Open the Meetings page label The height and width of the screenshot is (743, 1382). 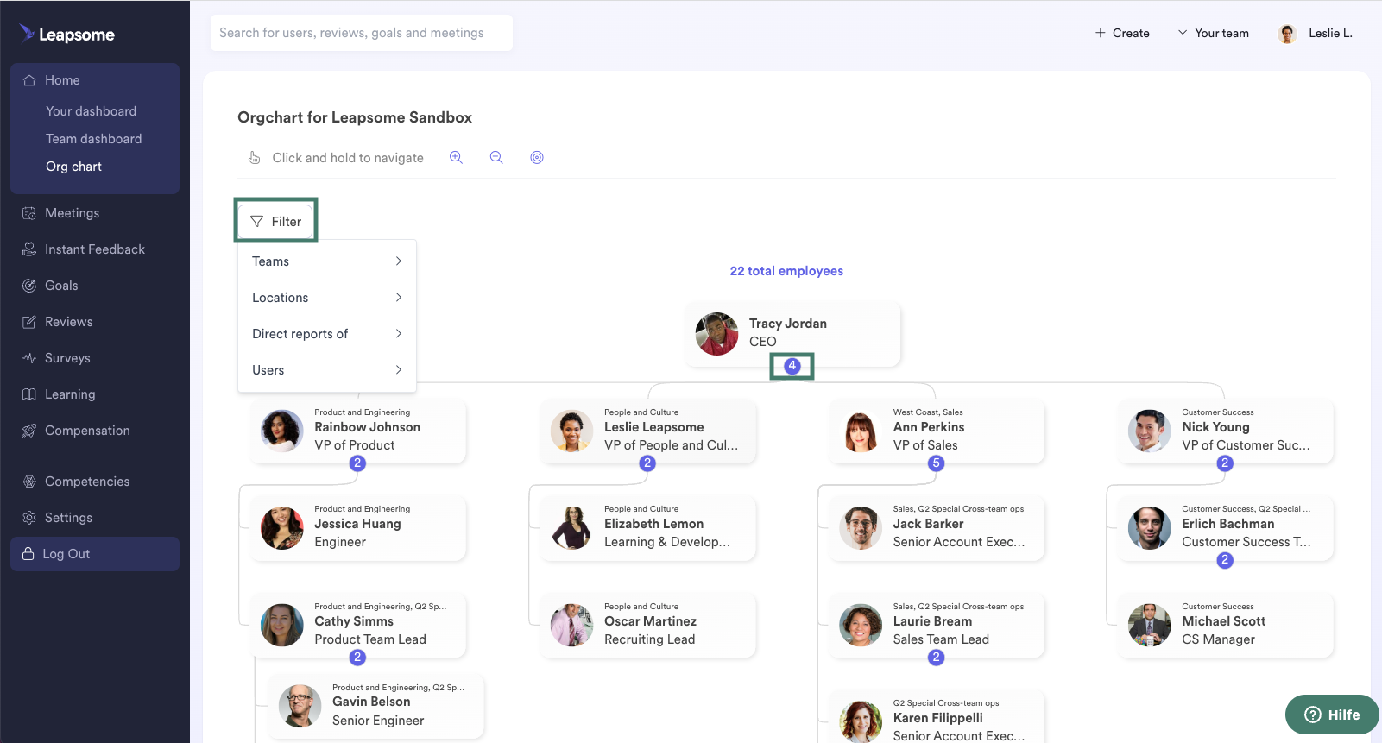(73, 213)
